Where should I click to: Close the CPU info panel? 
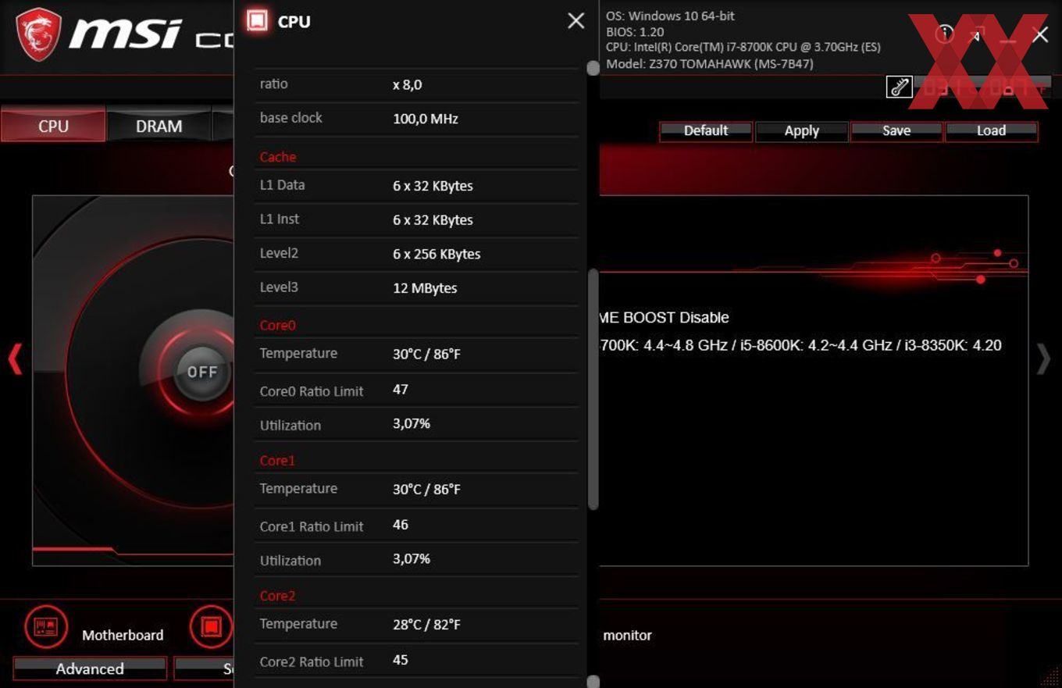click(x=576, y=21)
